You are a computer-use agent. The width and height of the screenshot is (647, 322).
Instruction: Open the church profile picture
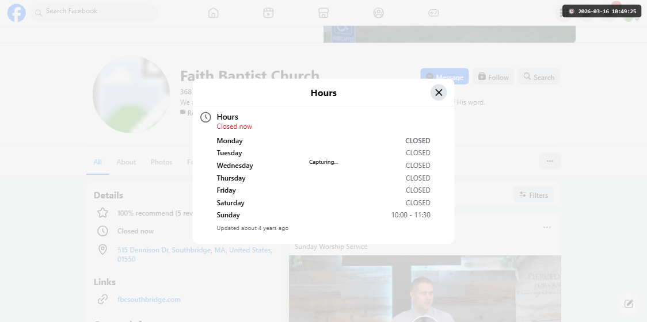pyautogui.click(x=131, y=94)
